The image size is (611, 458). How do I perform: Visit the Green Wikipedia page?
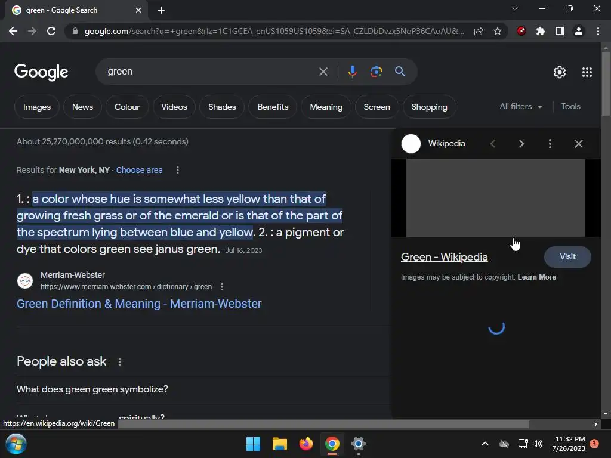567,256
